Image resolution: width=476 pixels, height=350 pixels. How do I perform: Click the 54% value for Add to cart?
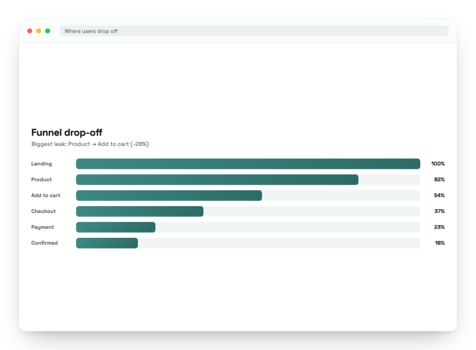pos(439,195)
